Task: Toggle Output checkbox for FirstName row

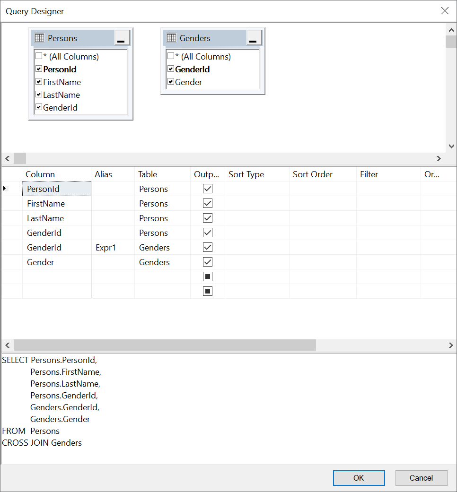Action: (x=208, y=203)
